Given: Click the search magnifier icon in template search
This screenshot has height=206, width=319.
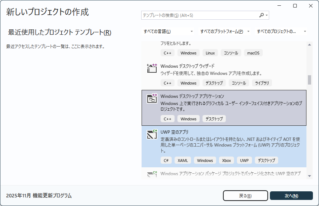Looking at the screenshot, I should (261, 15).
